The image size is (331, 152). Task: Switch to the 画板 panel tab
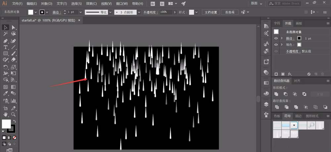tap(299, 23)
